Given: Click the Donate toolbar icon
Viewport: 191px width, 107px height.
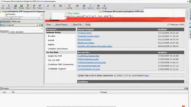Looking at the screenshot, I should 104,7.
